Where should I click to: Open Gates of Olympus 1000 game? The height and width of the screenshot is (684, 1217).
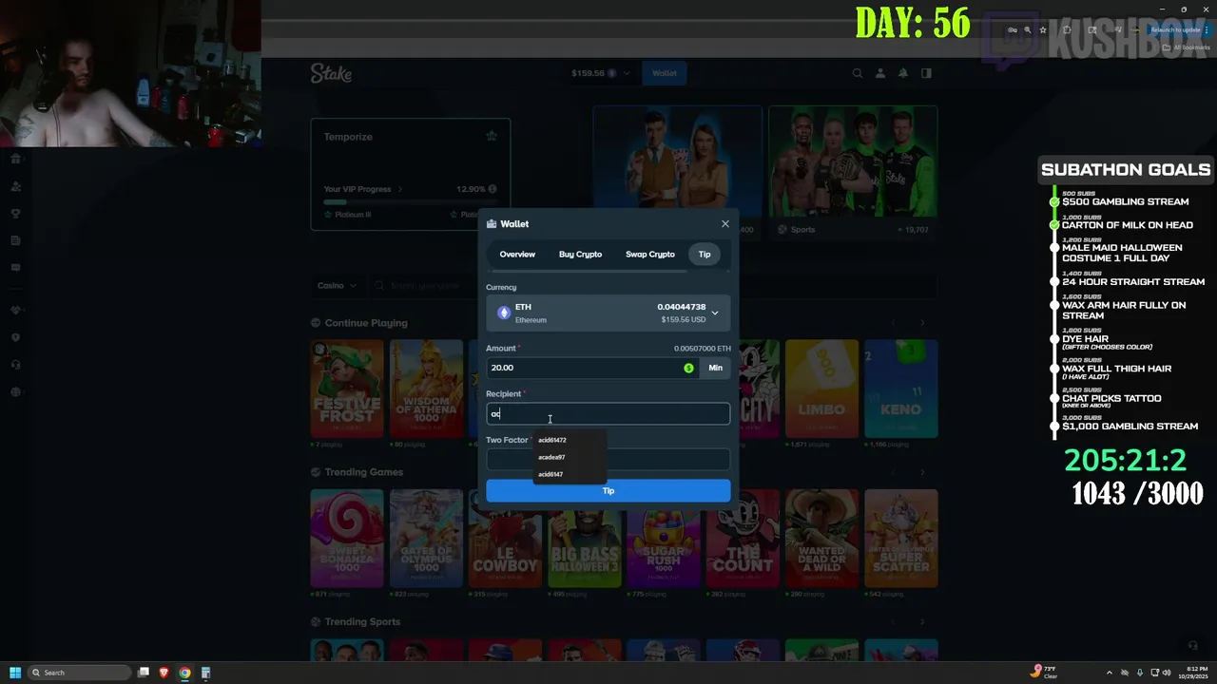click(x=426, y=539)
